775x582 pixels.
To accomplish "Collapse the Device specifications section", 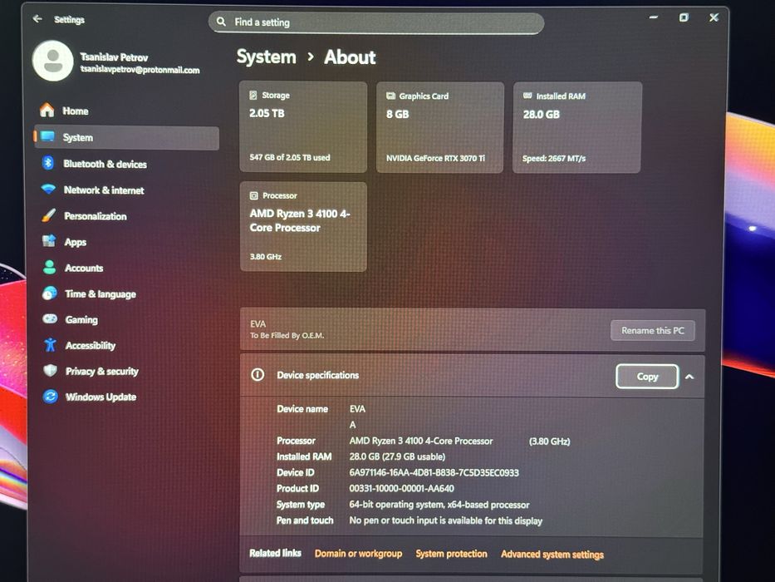I will [689, 377].
